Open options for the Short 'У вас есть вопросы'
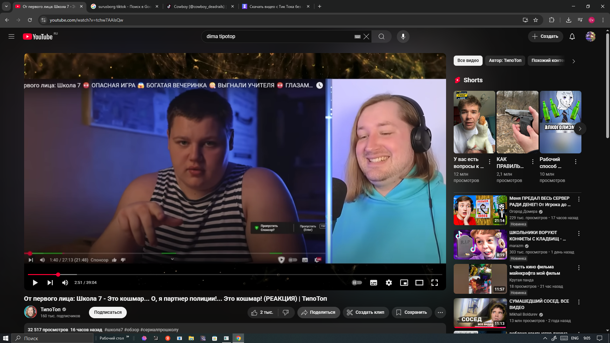610x343 pixels. [490, 162]
